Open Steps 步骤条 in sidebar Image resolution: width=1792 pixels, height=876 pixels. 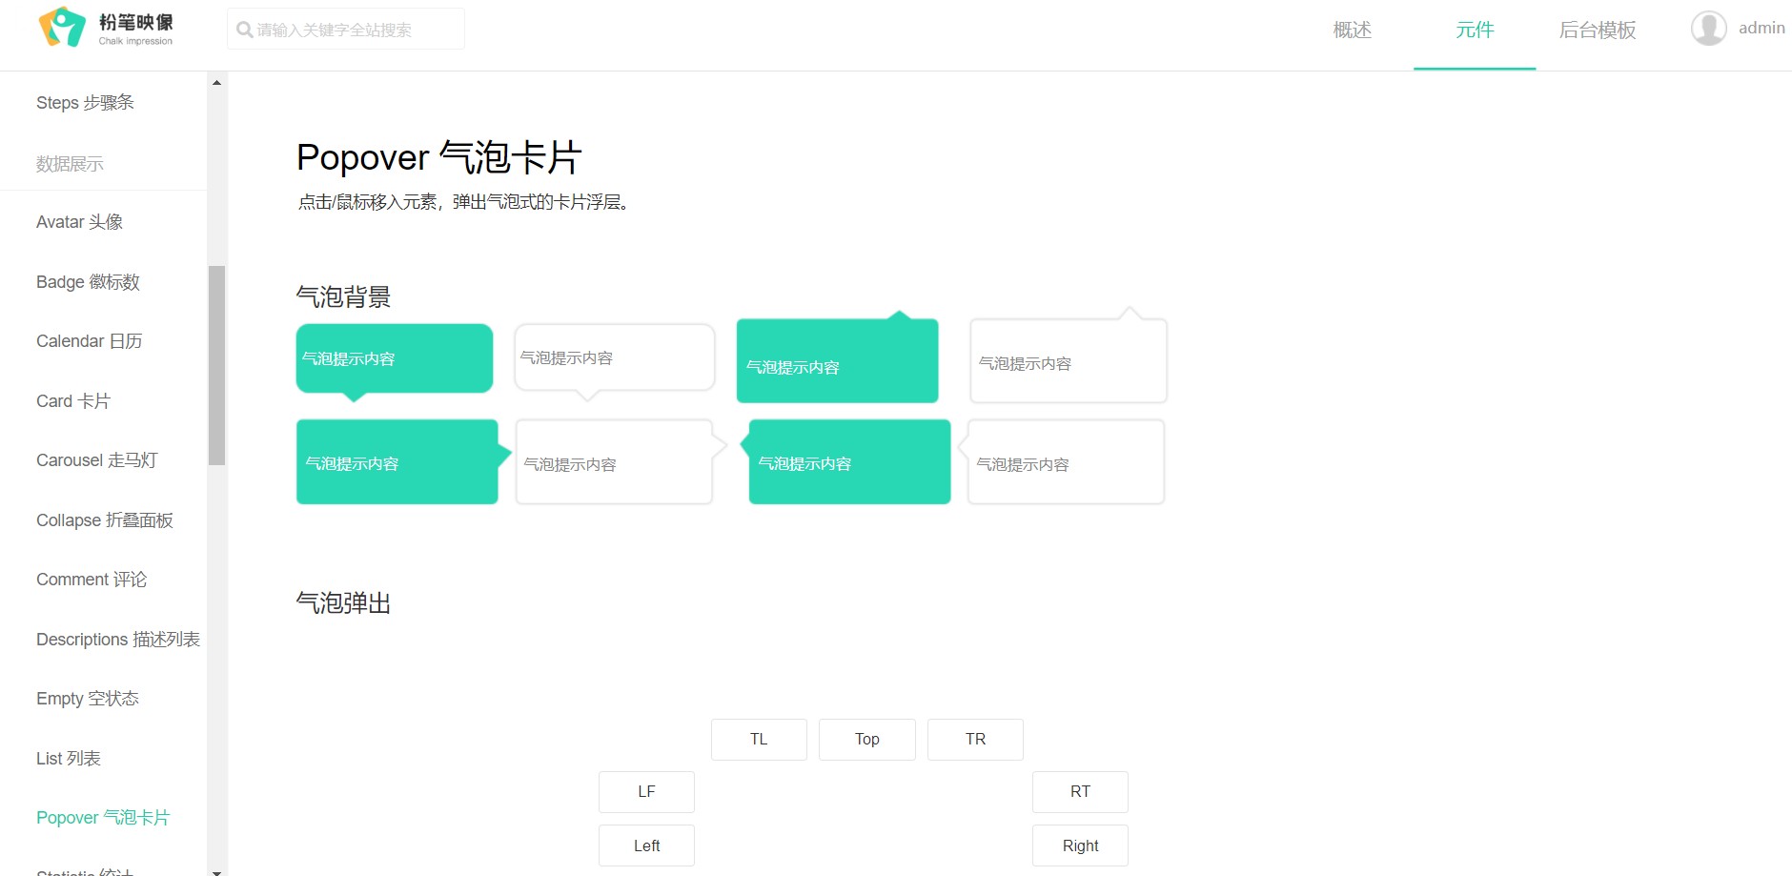pyautogui.click(x=85, y=103)
